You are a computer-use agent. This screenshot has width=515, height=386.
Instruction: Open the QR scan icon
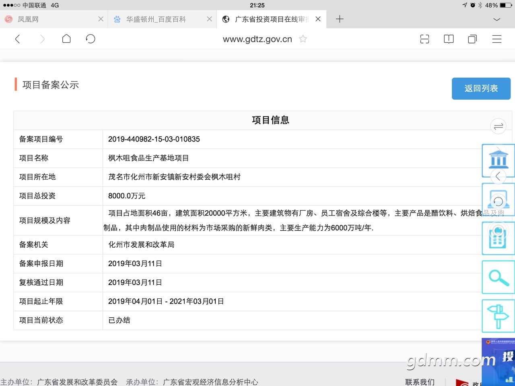(424, 39)
